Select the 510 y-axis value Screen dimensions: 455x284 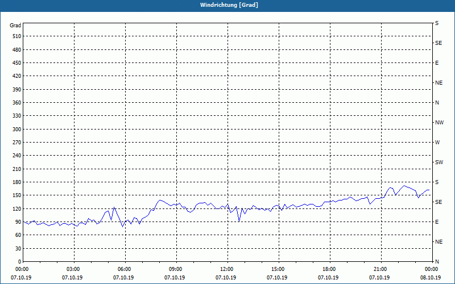tap(17, 36)
